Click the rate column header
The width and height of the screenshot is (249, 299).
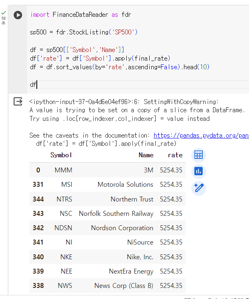[175, 155]
